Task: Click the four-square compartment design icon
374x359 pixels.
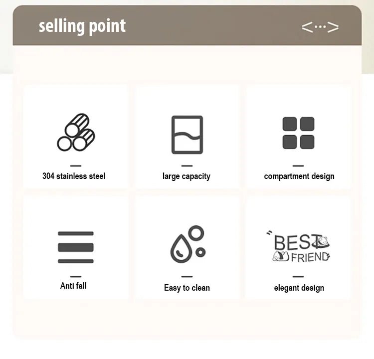Action: tap(298, 133)
